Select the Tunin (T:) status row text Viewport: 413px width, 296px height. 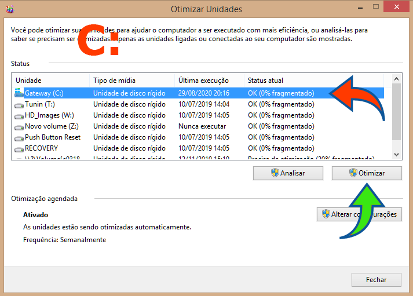coord(281,104)
